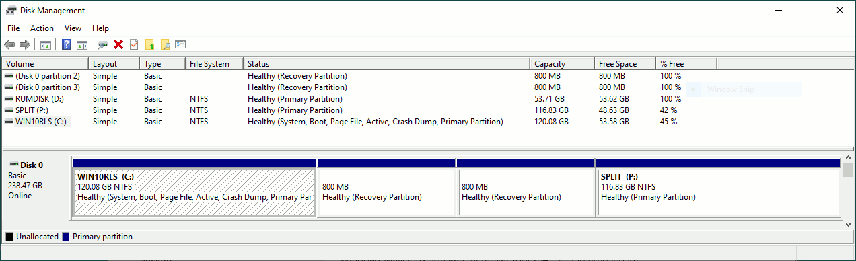Image resolution: width=856 pixels, height=261 pixels.
Task: Open the Help menu
Action: (100, 28)
